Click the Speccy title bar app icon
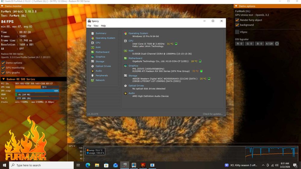The width and height of the screenshot is (301, 169). tap(89, 21)
